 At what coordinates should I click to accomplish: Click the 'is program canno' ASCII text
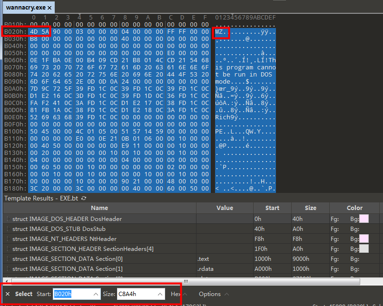(246, 67)
